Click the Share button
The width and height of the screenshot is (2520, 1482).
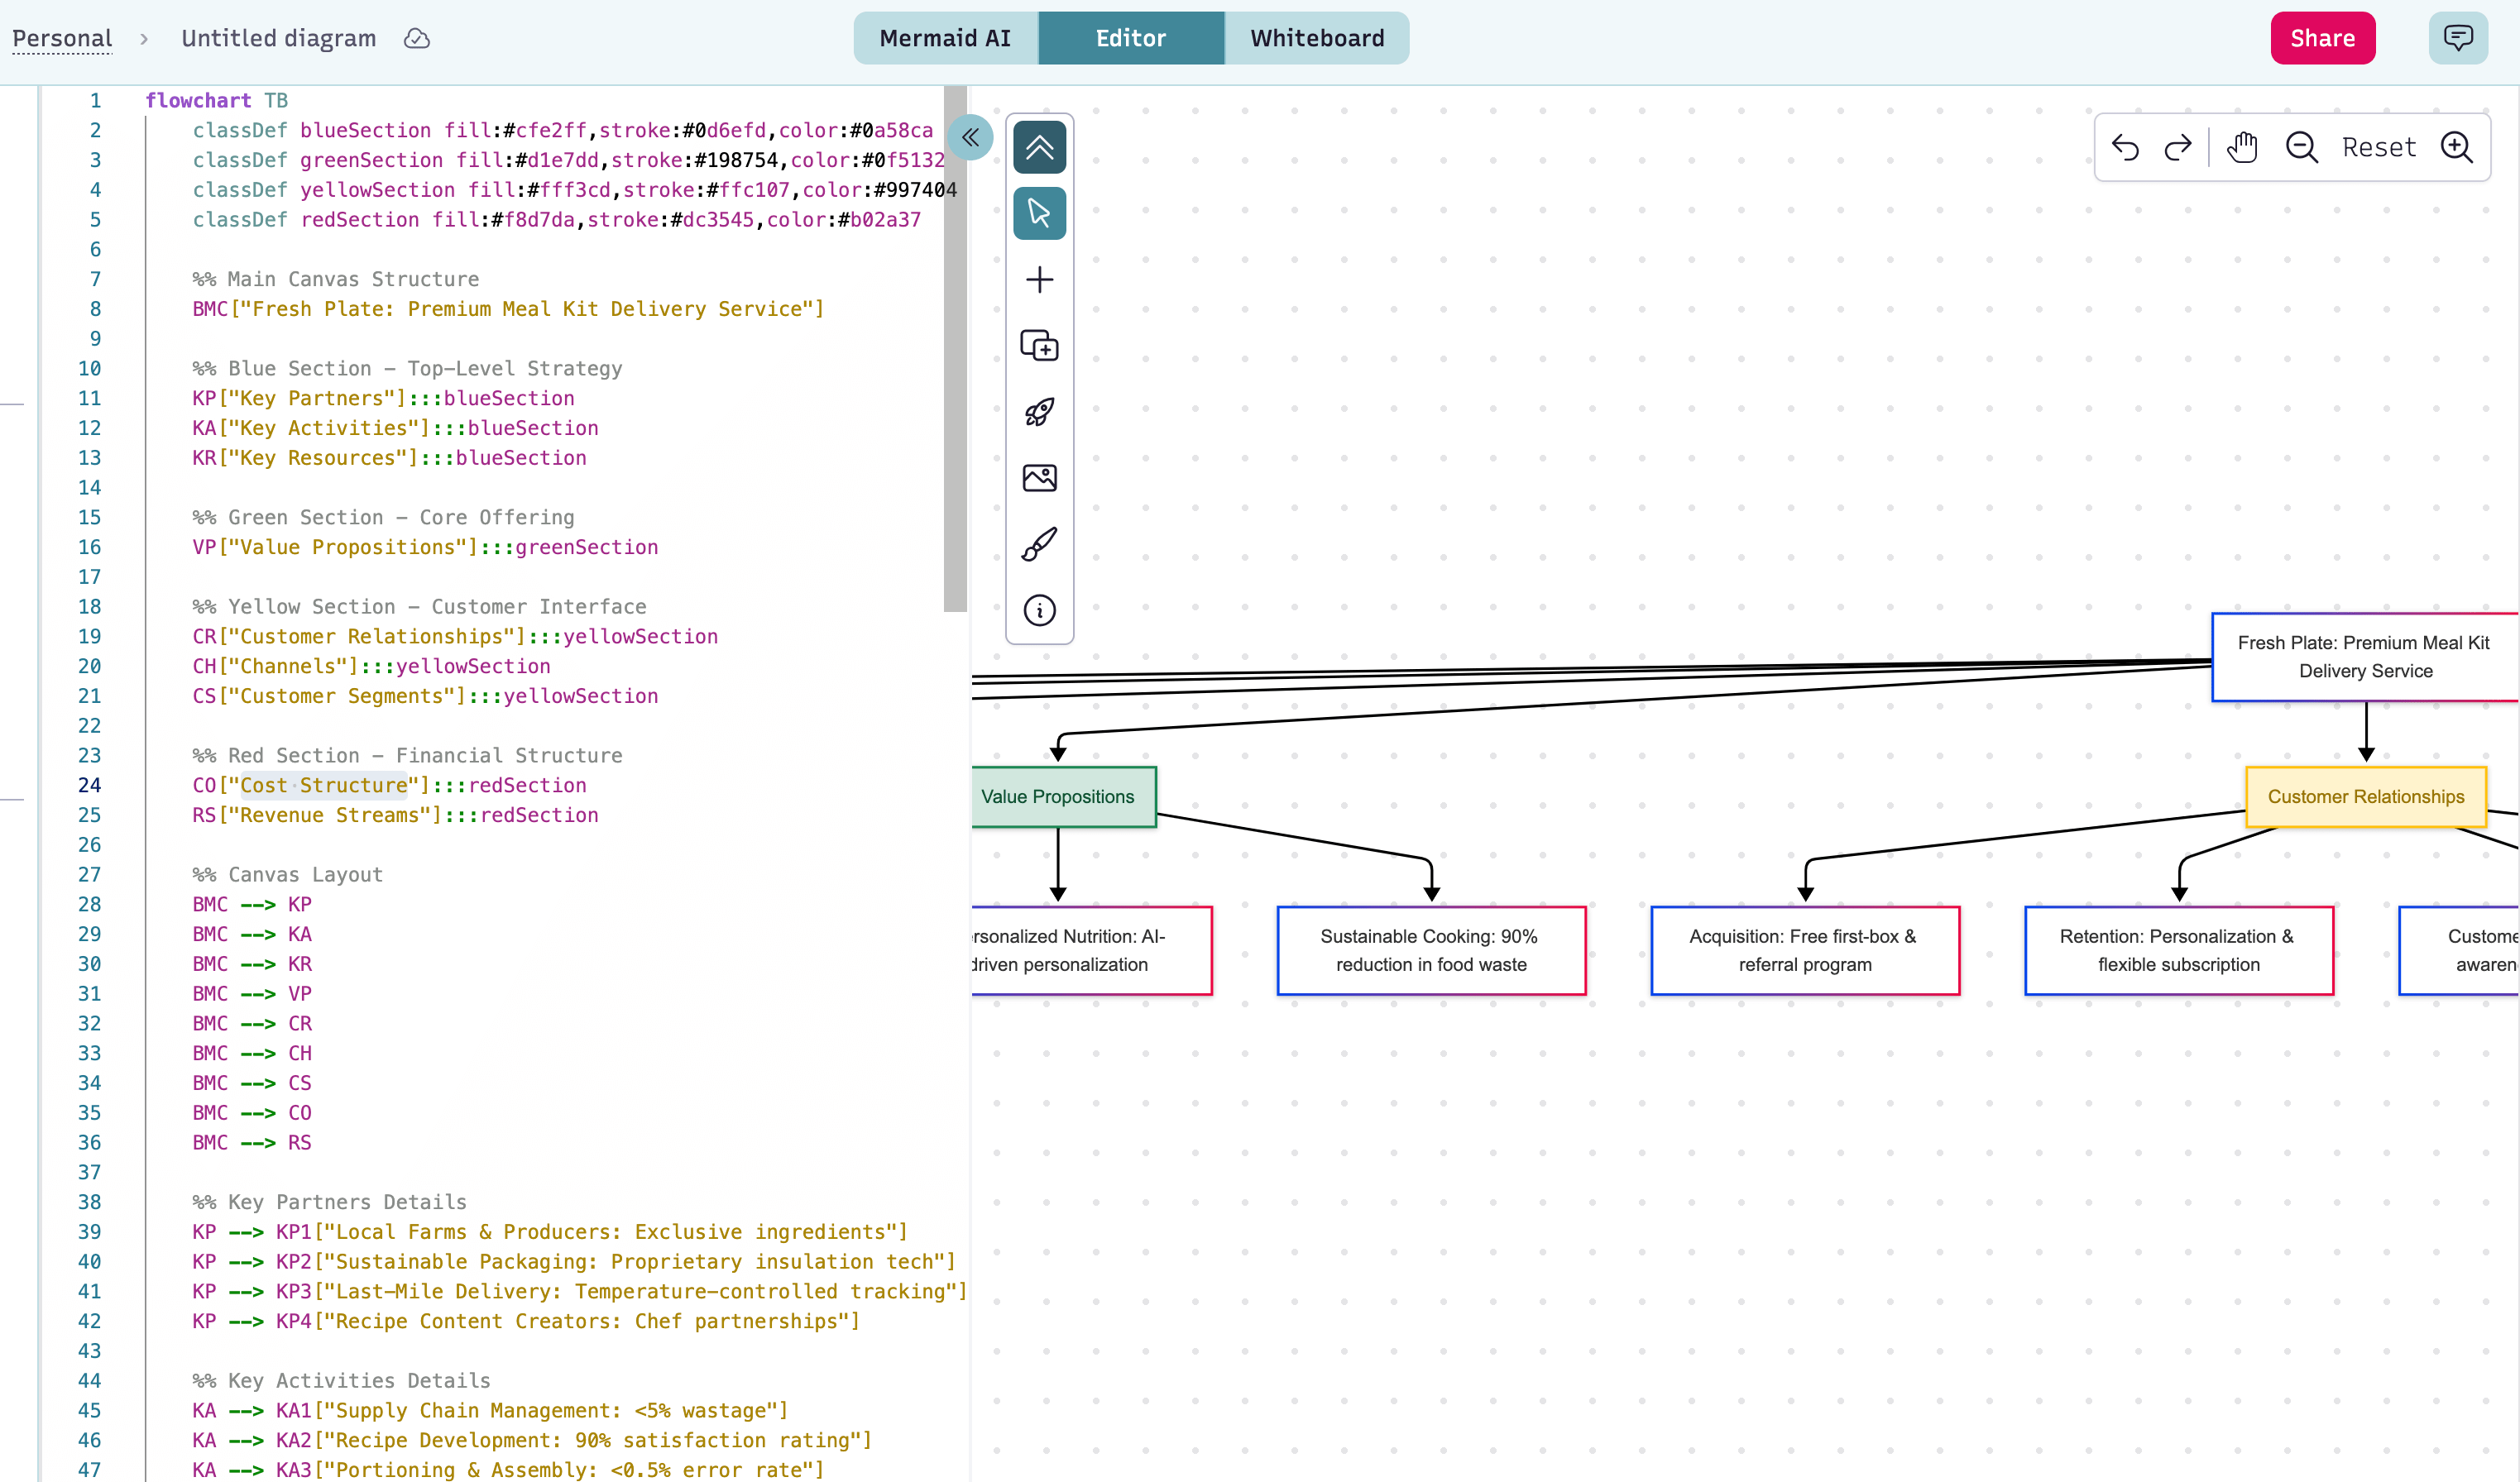(2322, 38)
